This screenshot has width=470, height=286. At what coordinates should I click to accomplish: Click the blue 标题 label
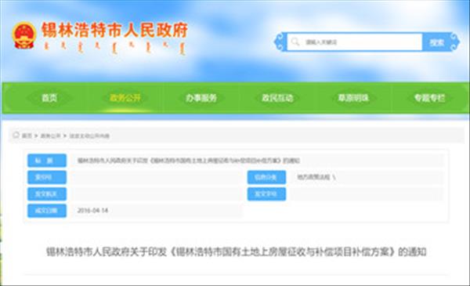[47, 161]
